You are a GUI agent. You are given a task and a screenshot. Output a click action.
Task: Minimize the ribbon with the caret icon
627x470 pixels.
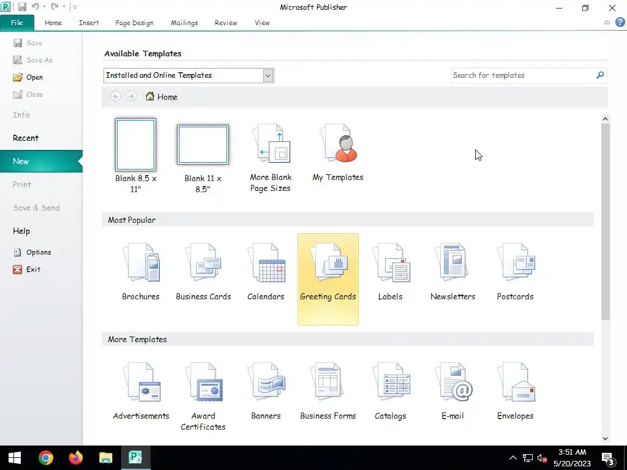tap(607, 23)
